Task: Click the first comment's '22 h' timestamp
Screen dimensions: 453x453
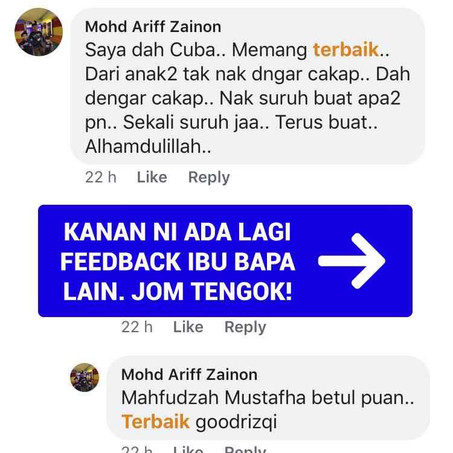Action: coord(101,177)
